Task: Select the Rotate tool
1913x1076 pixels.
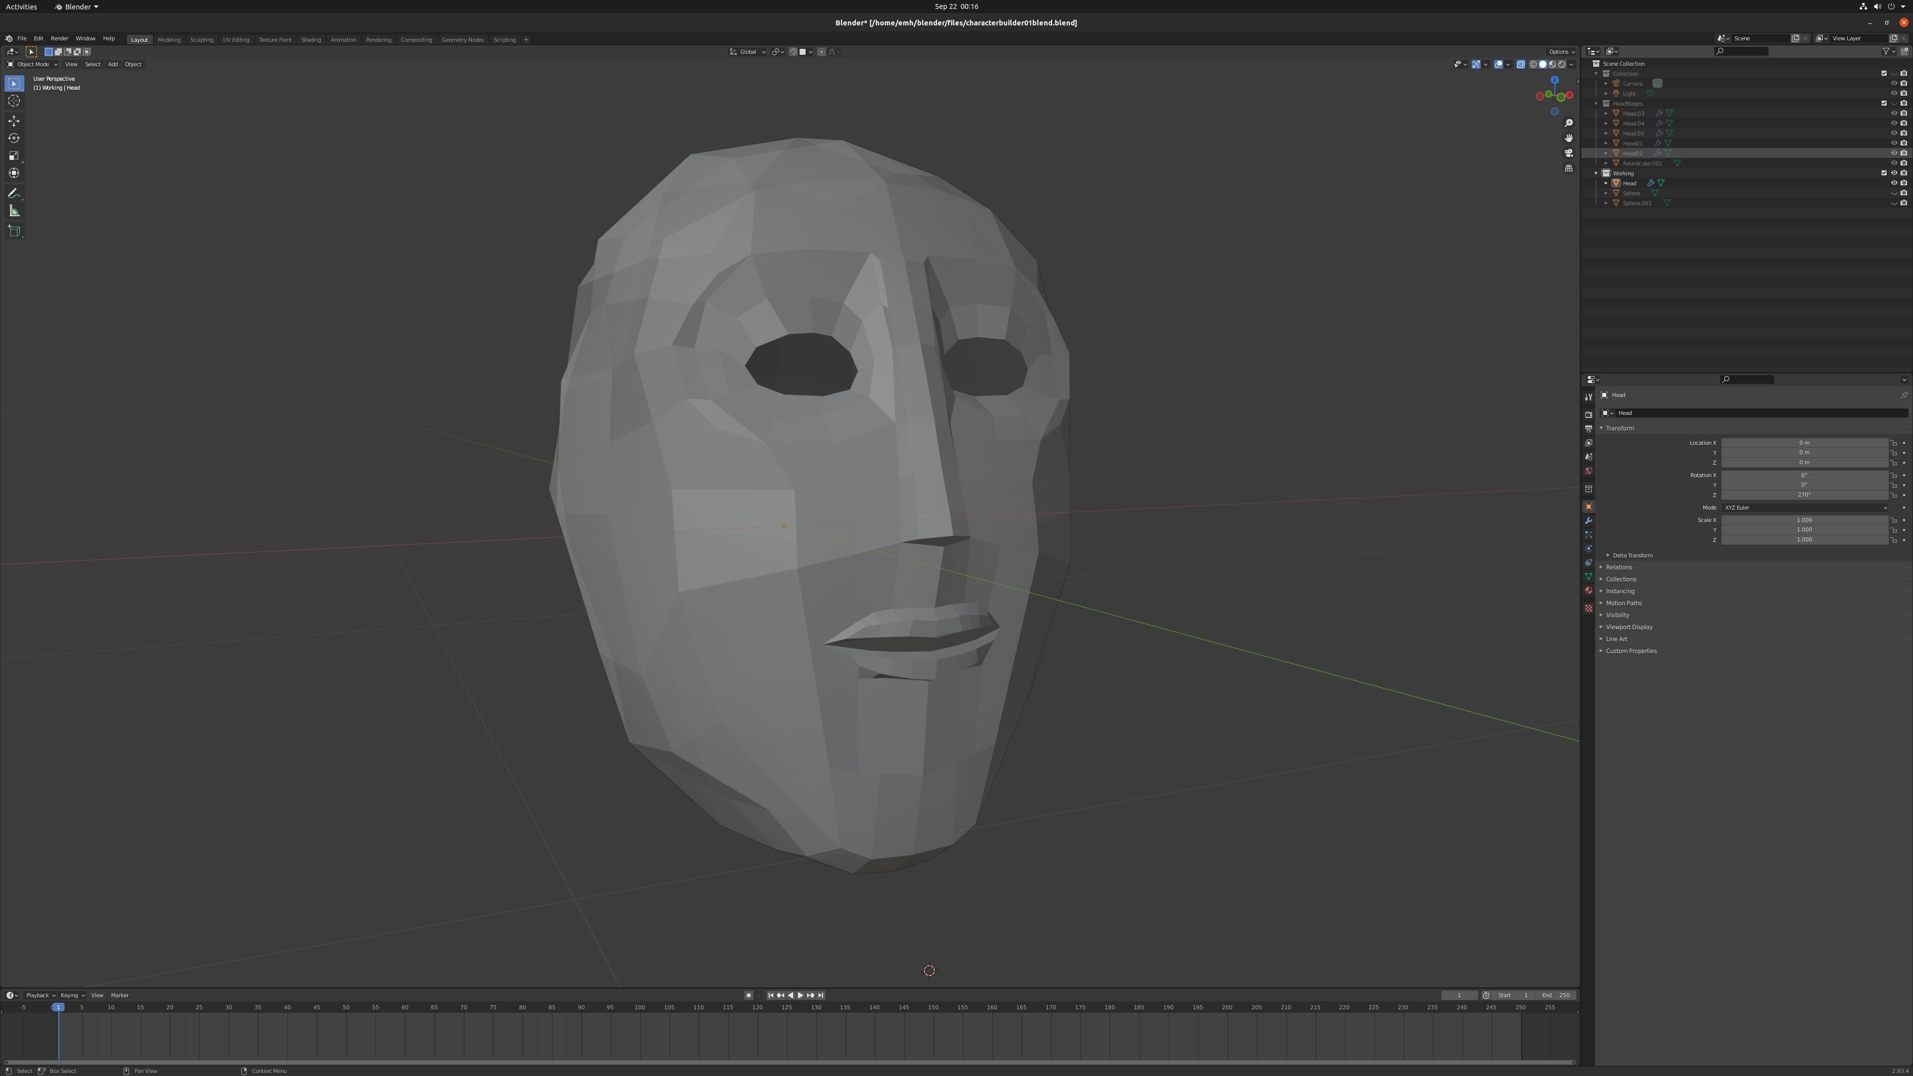Action: pyautogui.click(x=14, y=138)
